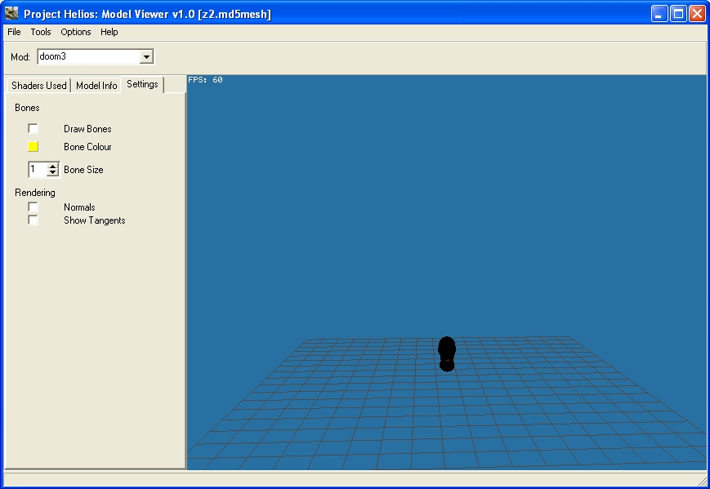Screen dimensions: 710x489
Task: Click the black model in viewport
Action: (446, 353)
